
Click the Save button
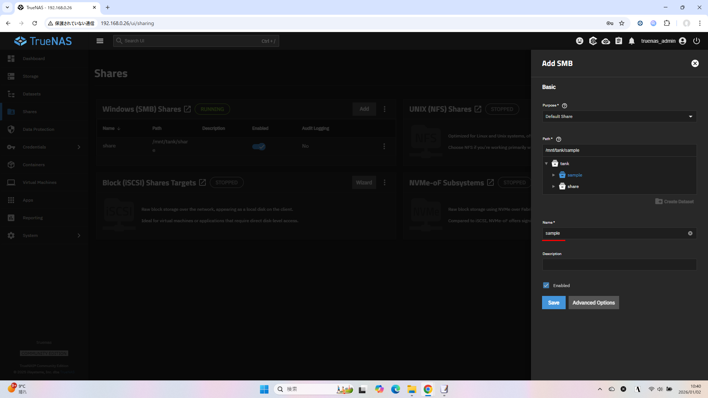pyautogui.click(x=553, y=303)
